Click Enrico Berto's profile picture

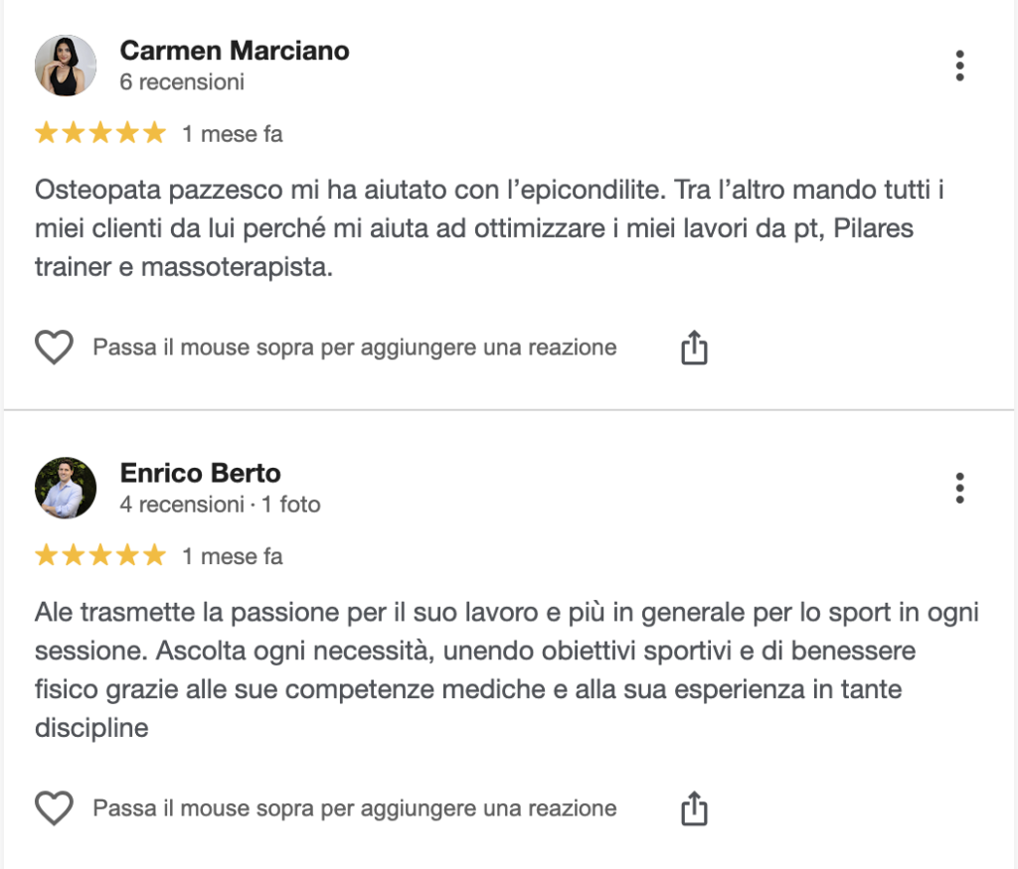point(66,488)
